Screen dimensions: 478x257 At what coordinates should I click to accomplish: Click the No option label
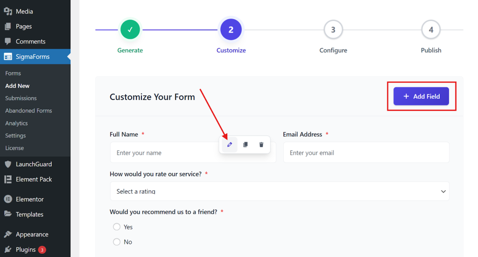[128, 242]
